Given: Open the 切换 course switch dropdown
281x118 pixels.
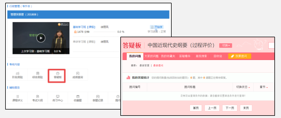Looking at the screenshot, I should click(x=226, y=45).
